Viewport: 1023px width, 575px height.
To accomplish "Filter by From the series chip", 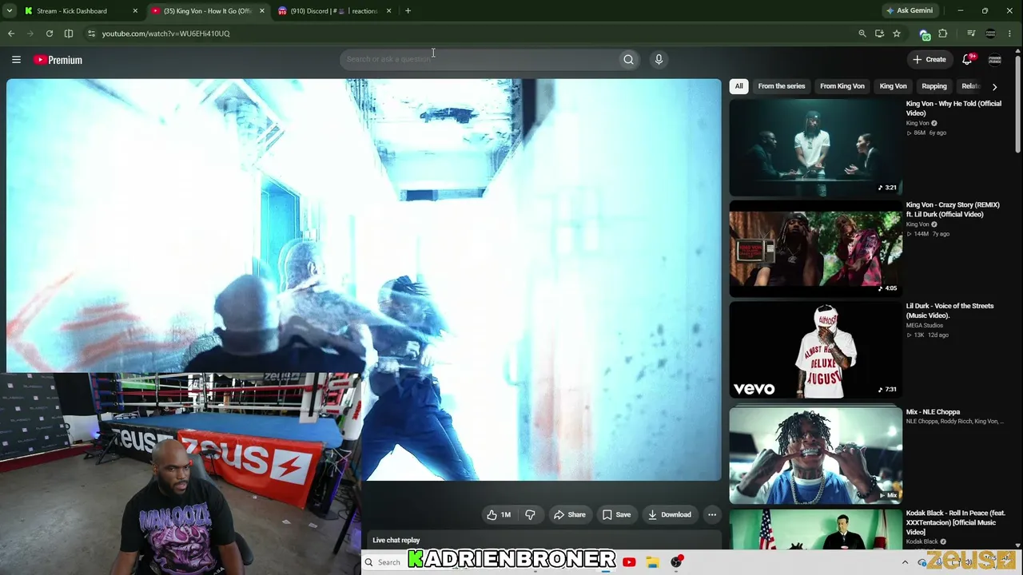I will click(x=782, y=86).
